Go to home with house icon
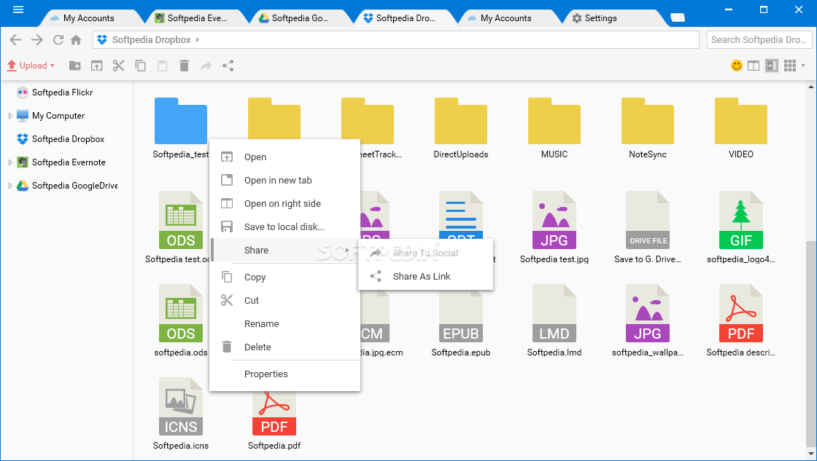Screen dimensions: 817x461 click(x=76, y=39)
